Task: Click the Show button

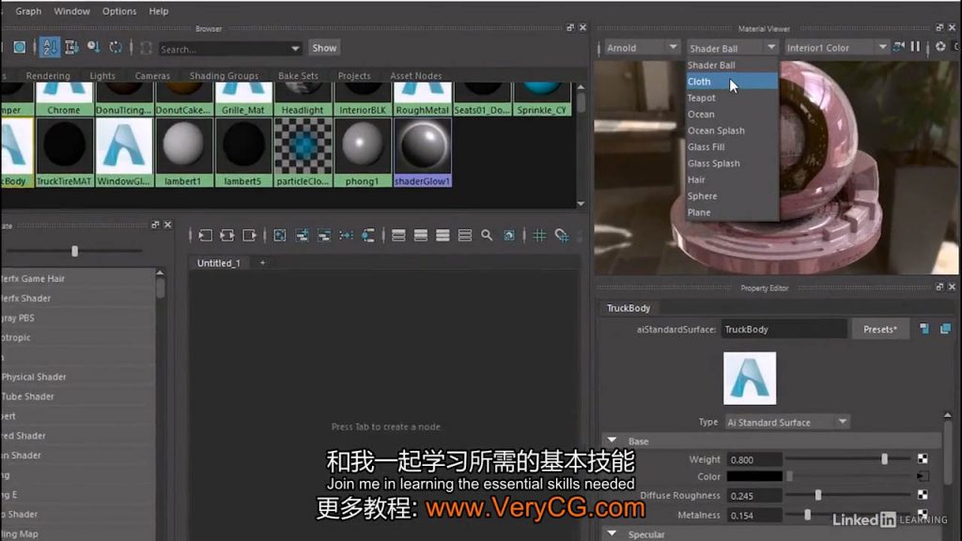Action: pos(324,48)
